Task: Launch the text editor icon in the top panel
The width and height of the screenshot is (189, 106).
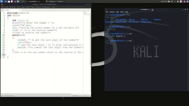Action: click(12, 1)
